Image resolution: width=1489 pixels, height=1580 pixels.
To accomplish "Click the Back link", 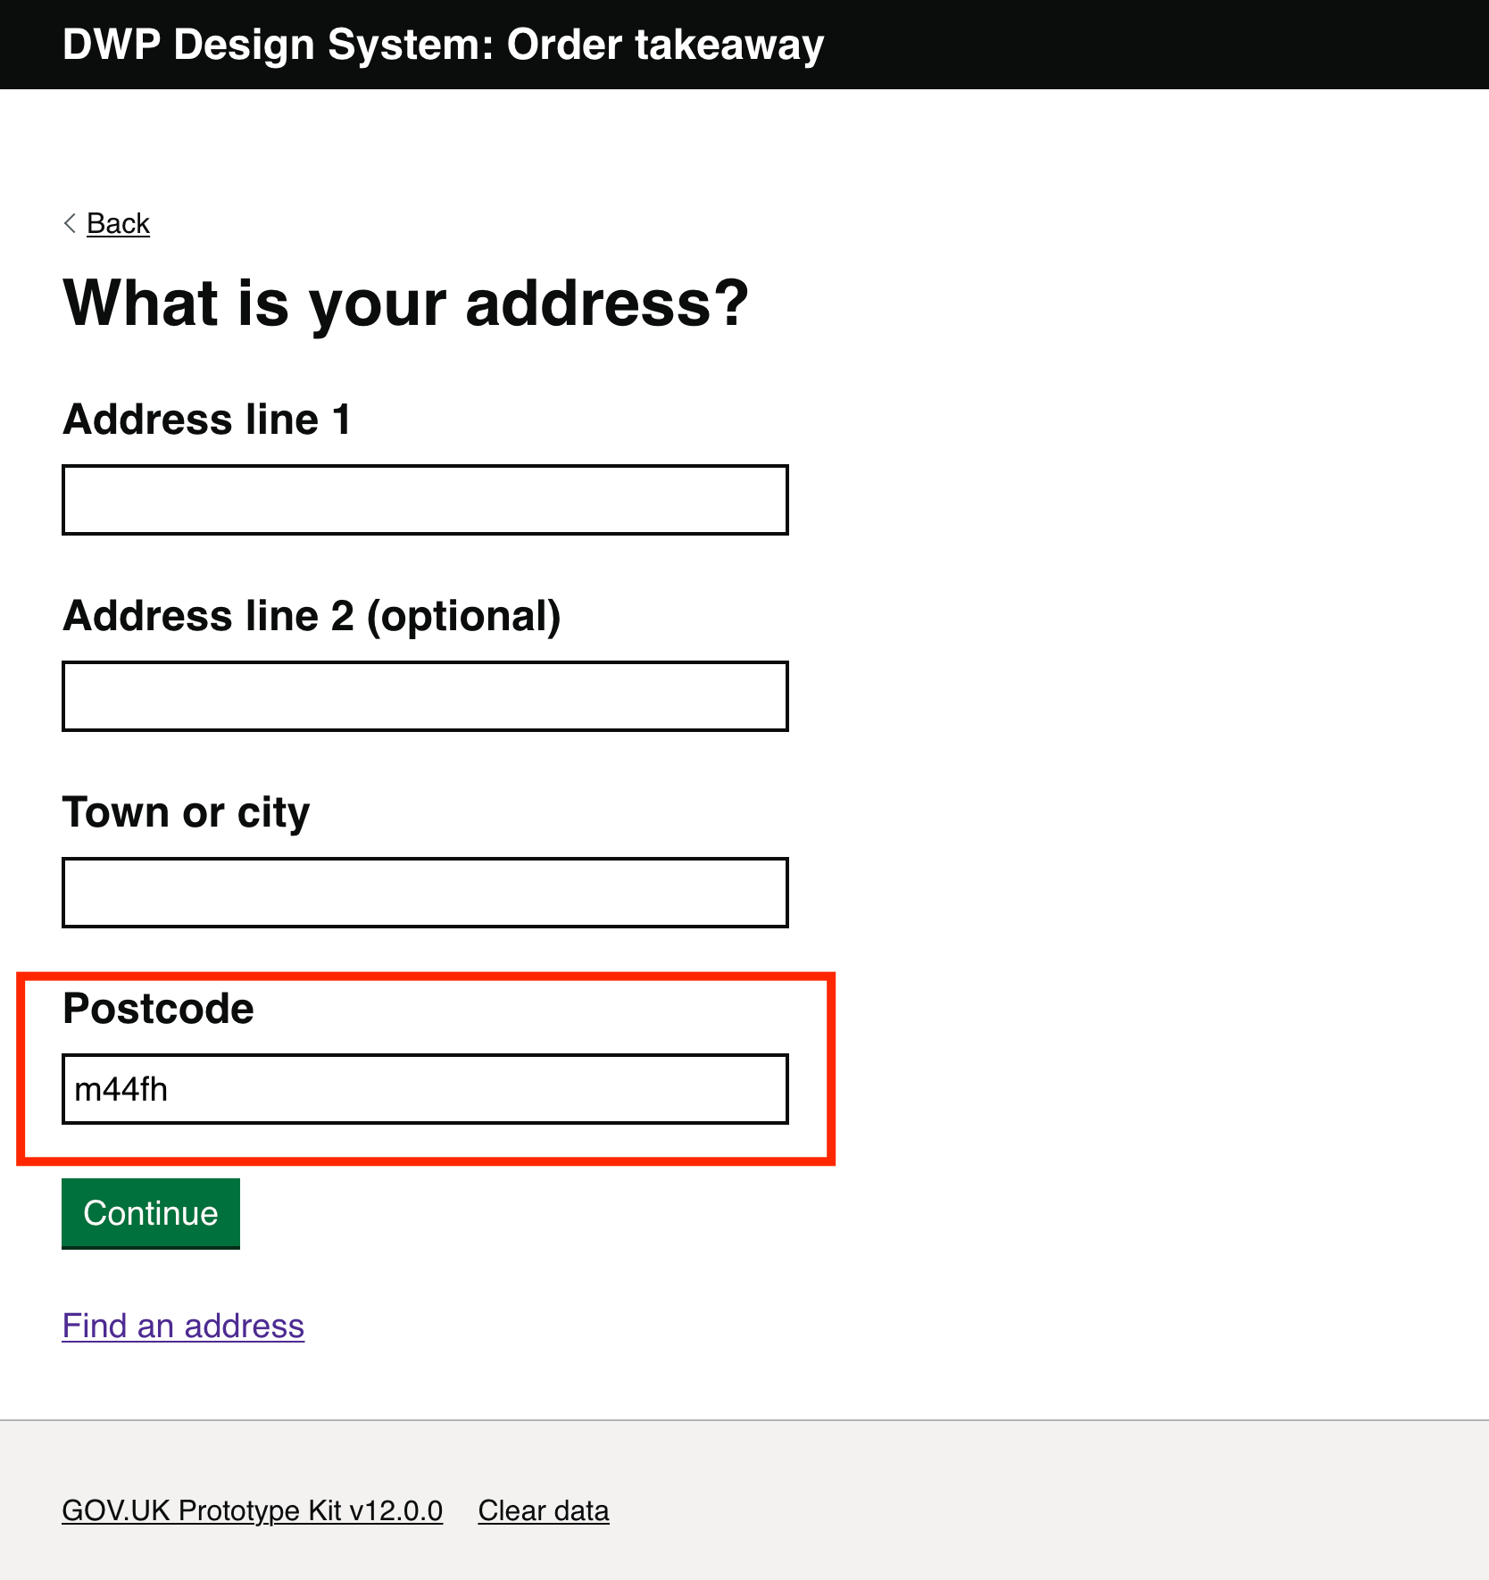I will [117, 224].
